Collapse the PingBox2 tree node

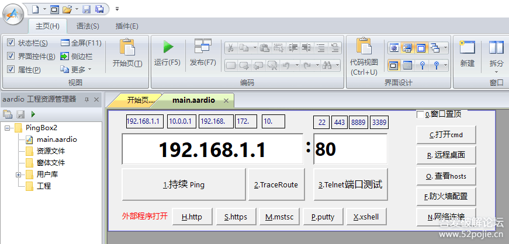[7, 128]
